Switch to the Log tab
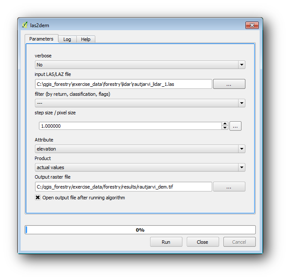The image size is (289, 280). 67,39
